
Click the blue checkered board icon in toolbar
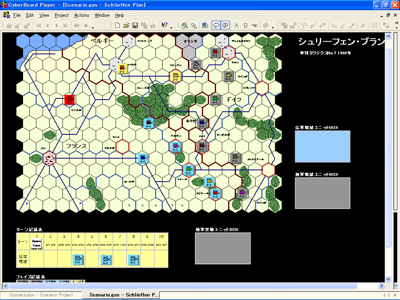(x=205, y=25)
